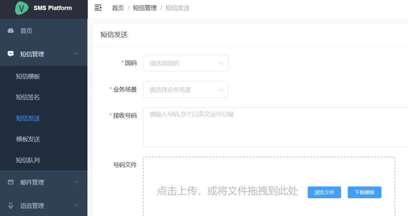This screenshot has height=216, width=408.
Task: Click the SMS Platform title text
Action: tap(53, 8)
